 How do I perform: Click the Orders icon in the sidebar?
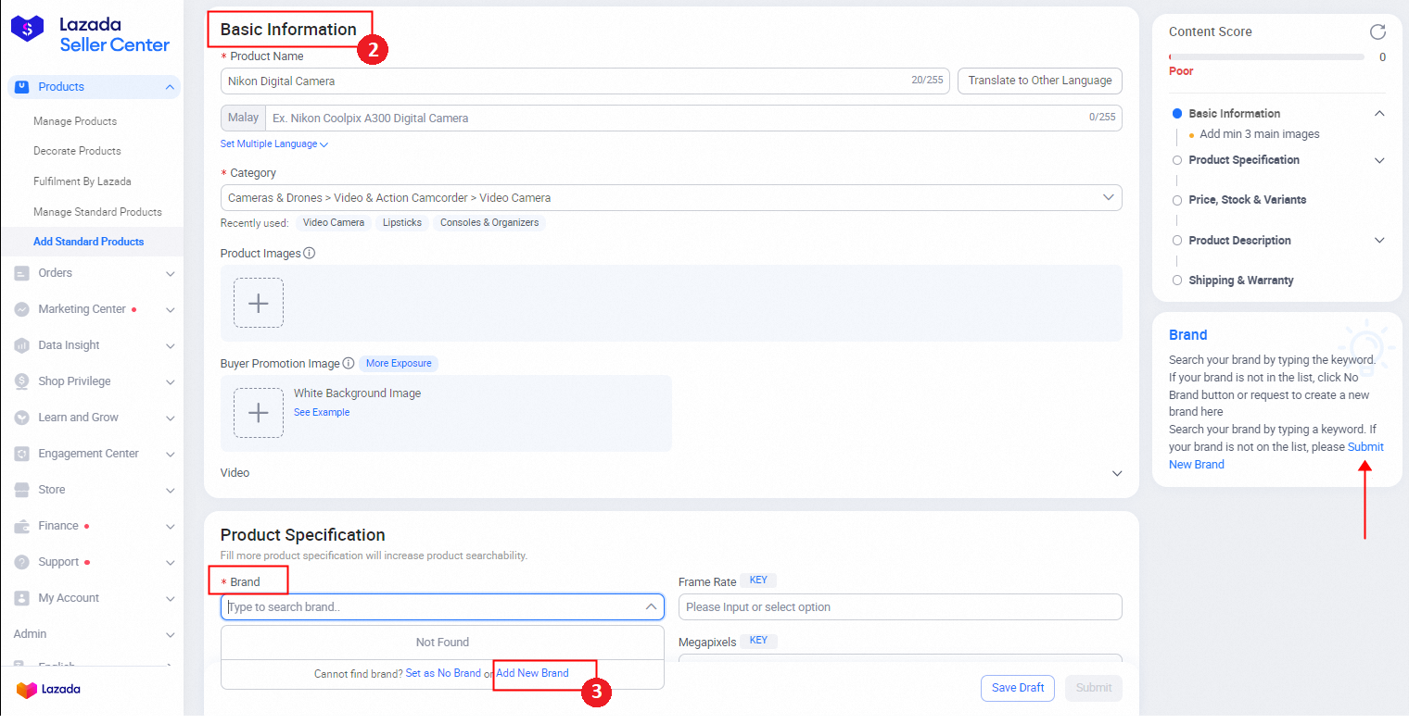tap(22, 273)
